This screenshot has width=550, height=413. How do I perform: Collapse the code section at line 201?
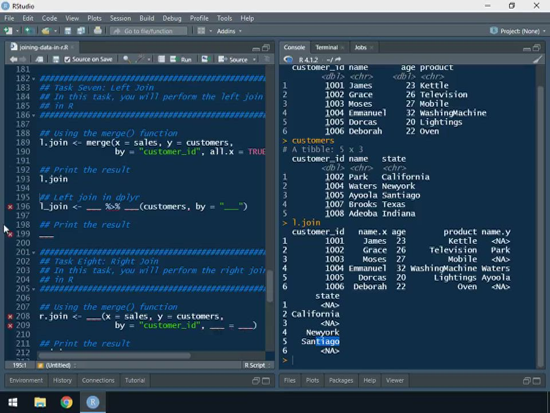tap(34, 252)
